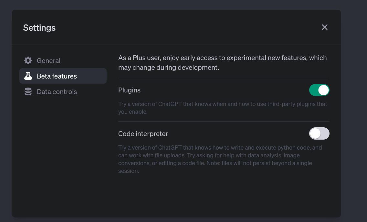Click the Settings dialog title
The image size is (367, 222).
39,28
